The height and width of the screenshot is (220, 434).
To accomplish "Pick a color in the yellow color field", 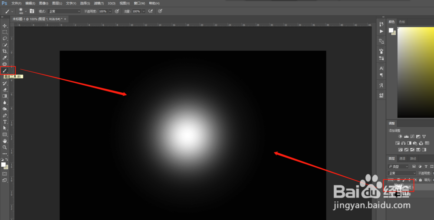I will click(416, 72).
